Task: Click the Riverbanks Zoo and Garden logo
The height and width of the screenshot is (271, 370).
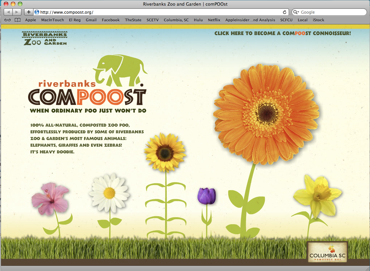Action: click(45, 38)
